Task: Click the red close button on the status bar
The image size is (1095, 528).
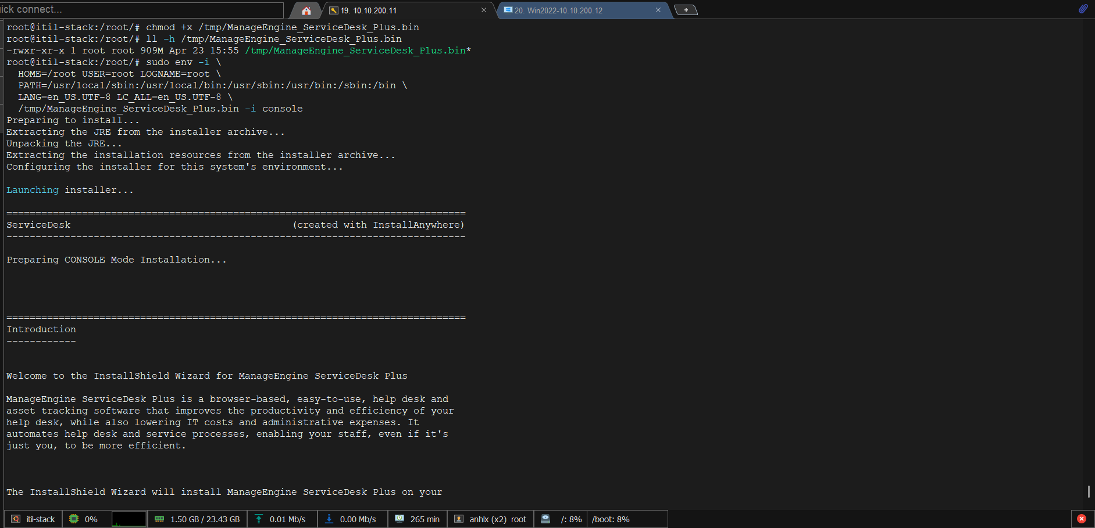Action: click(1082, 519)
